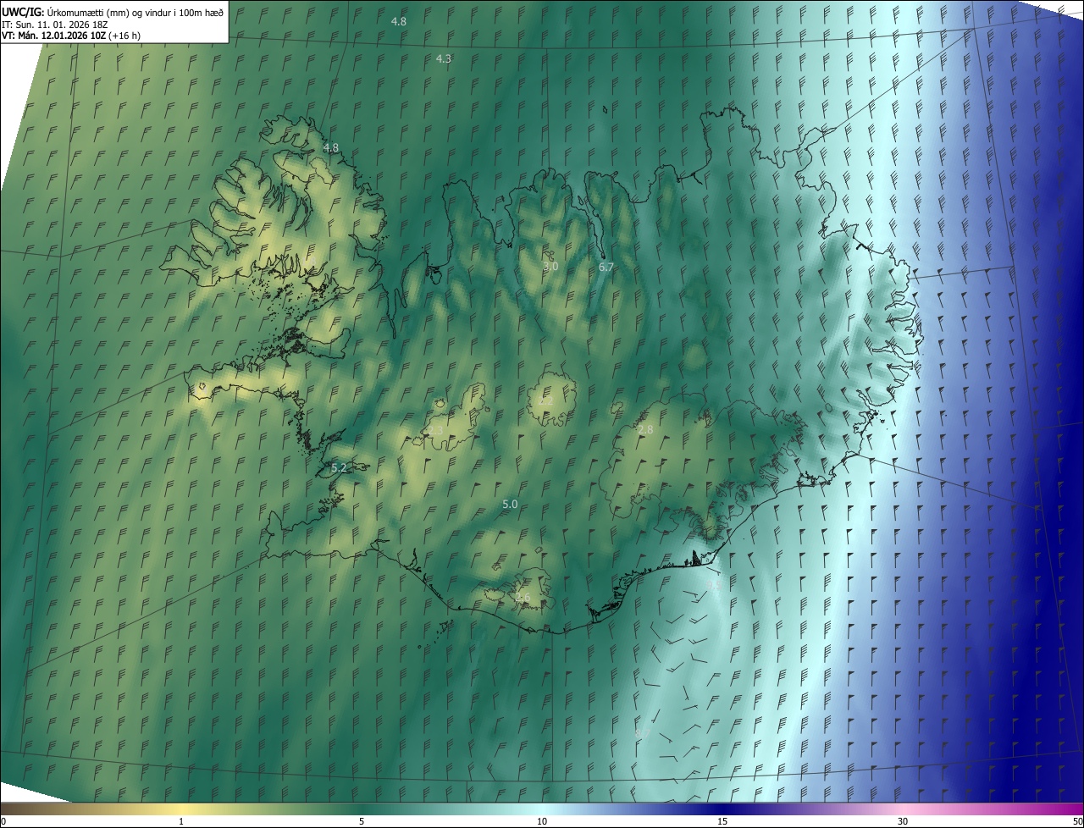Click the 5.0 precipitation label
The width and height of the screenshot is (1084, 828).
510,504
